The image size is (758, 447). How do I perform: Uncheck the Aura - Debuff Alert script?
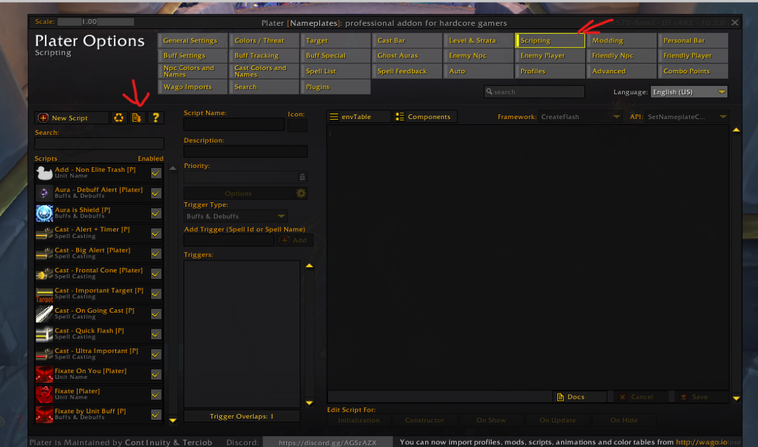coord(156,193)
